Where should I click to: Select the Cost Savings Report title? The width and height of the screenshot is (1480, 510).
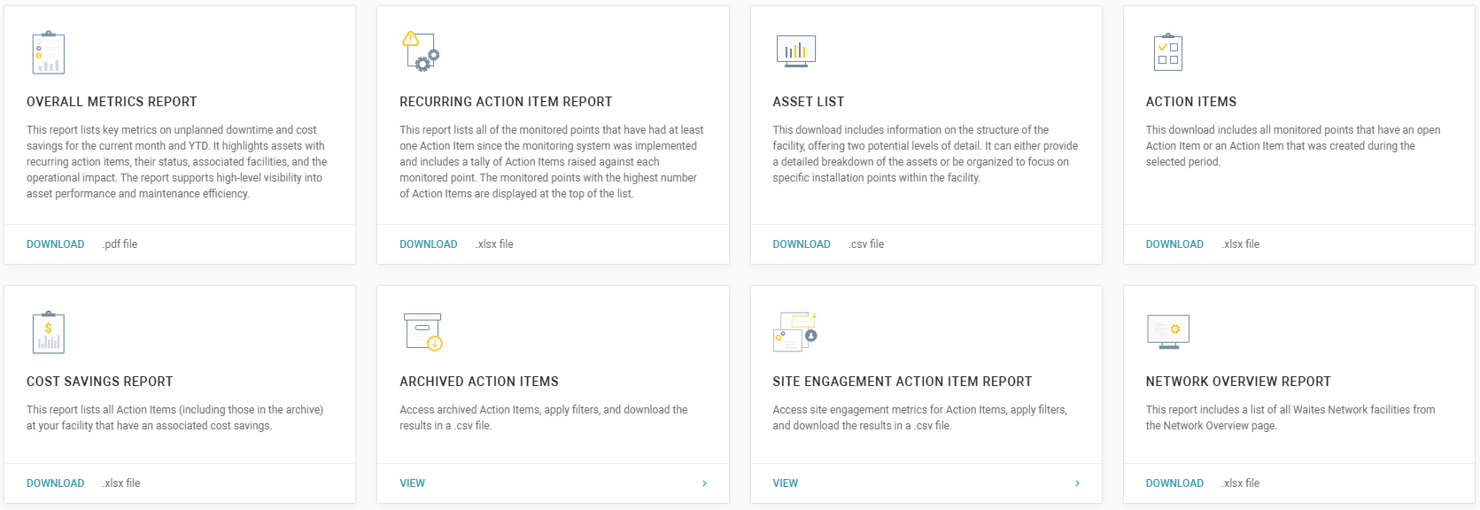coord(99,382)
